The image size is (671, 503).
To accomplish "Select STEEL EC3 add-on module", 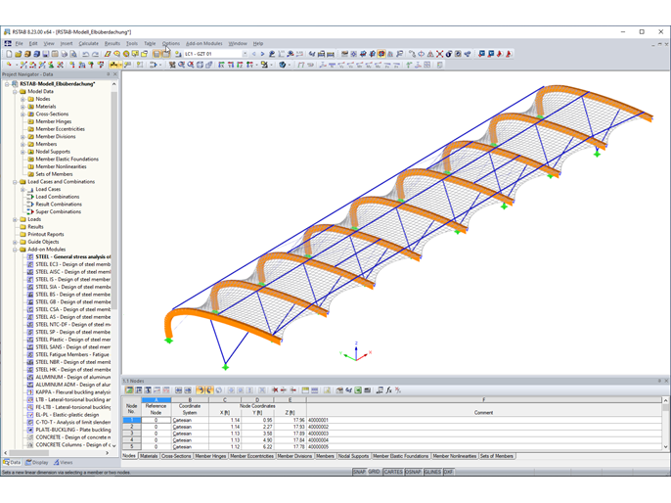I will 72,264.
